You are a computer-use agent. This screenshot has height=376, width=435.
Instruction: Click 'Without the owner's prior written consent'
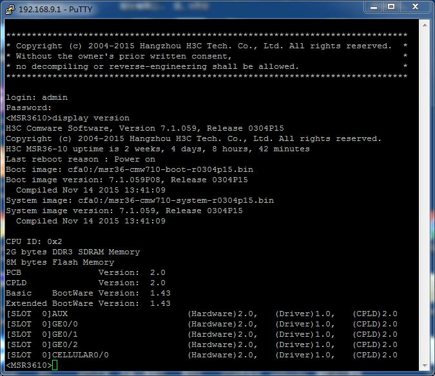tap(124, 57)
